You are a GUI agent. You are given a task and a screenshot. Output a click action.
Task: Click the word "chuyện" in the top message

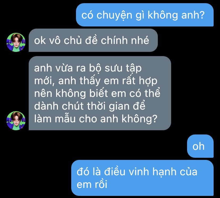coord(114,15)
